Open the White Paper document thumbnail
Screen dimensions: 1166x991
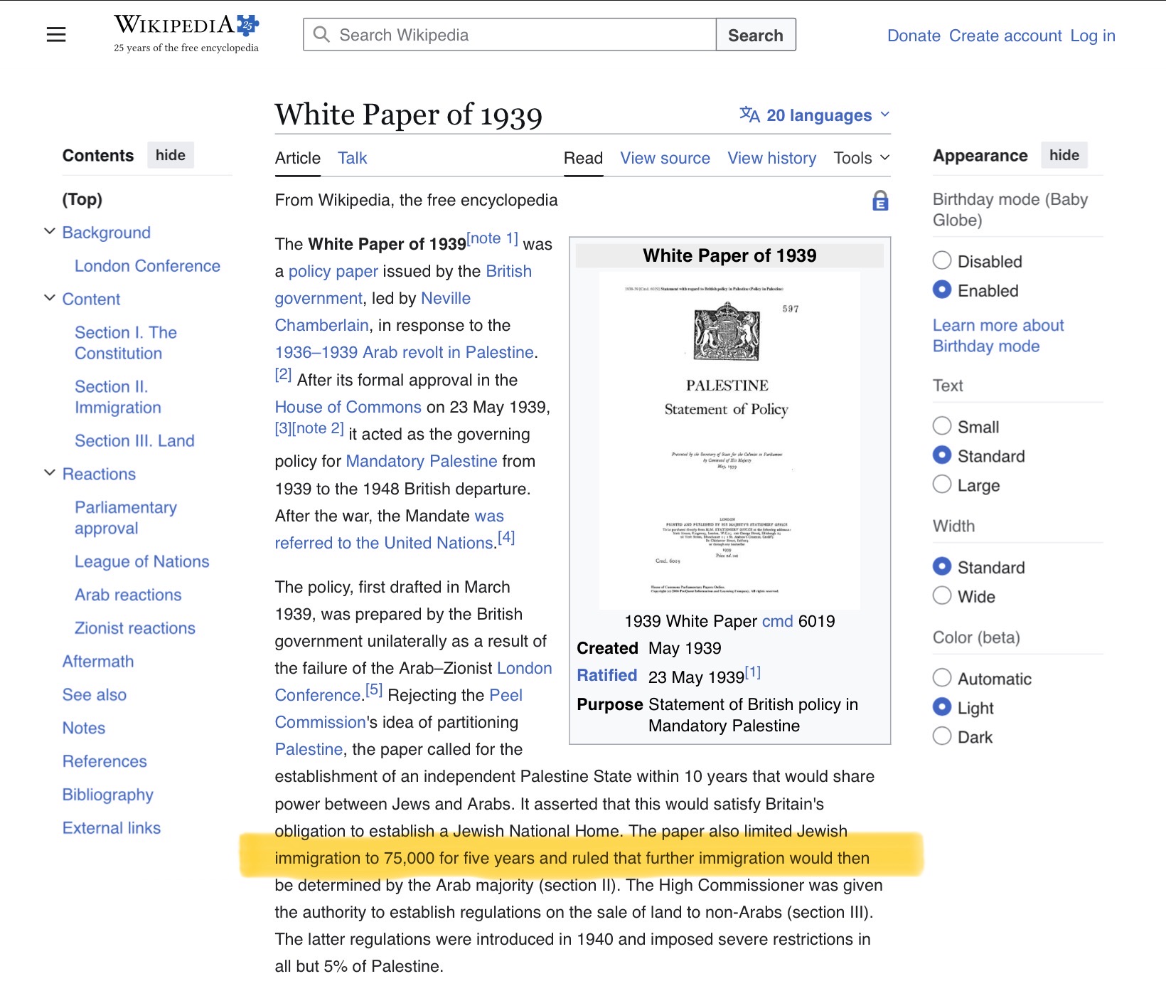[x=729, y=440]
